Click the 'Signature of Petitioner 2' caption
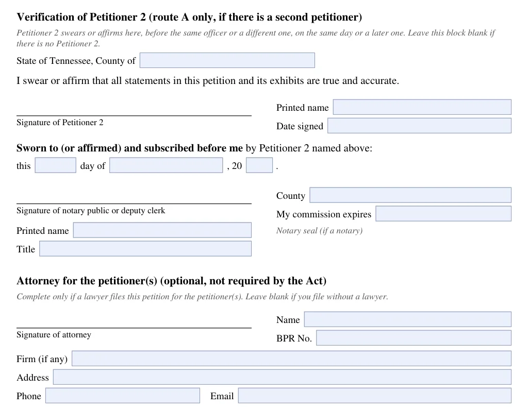 (60, 123)
